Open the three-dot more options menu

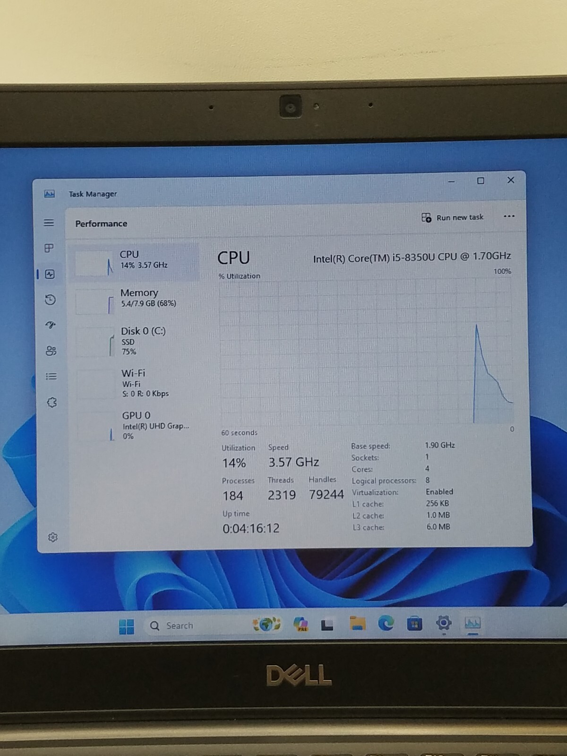[x=509, y=216]
